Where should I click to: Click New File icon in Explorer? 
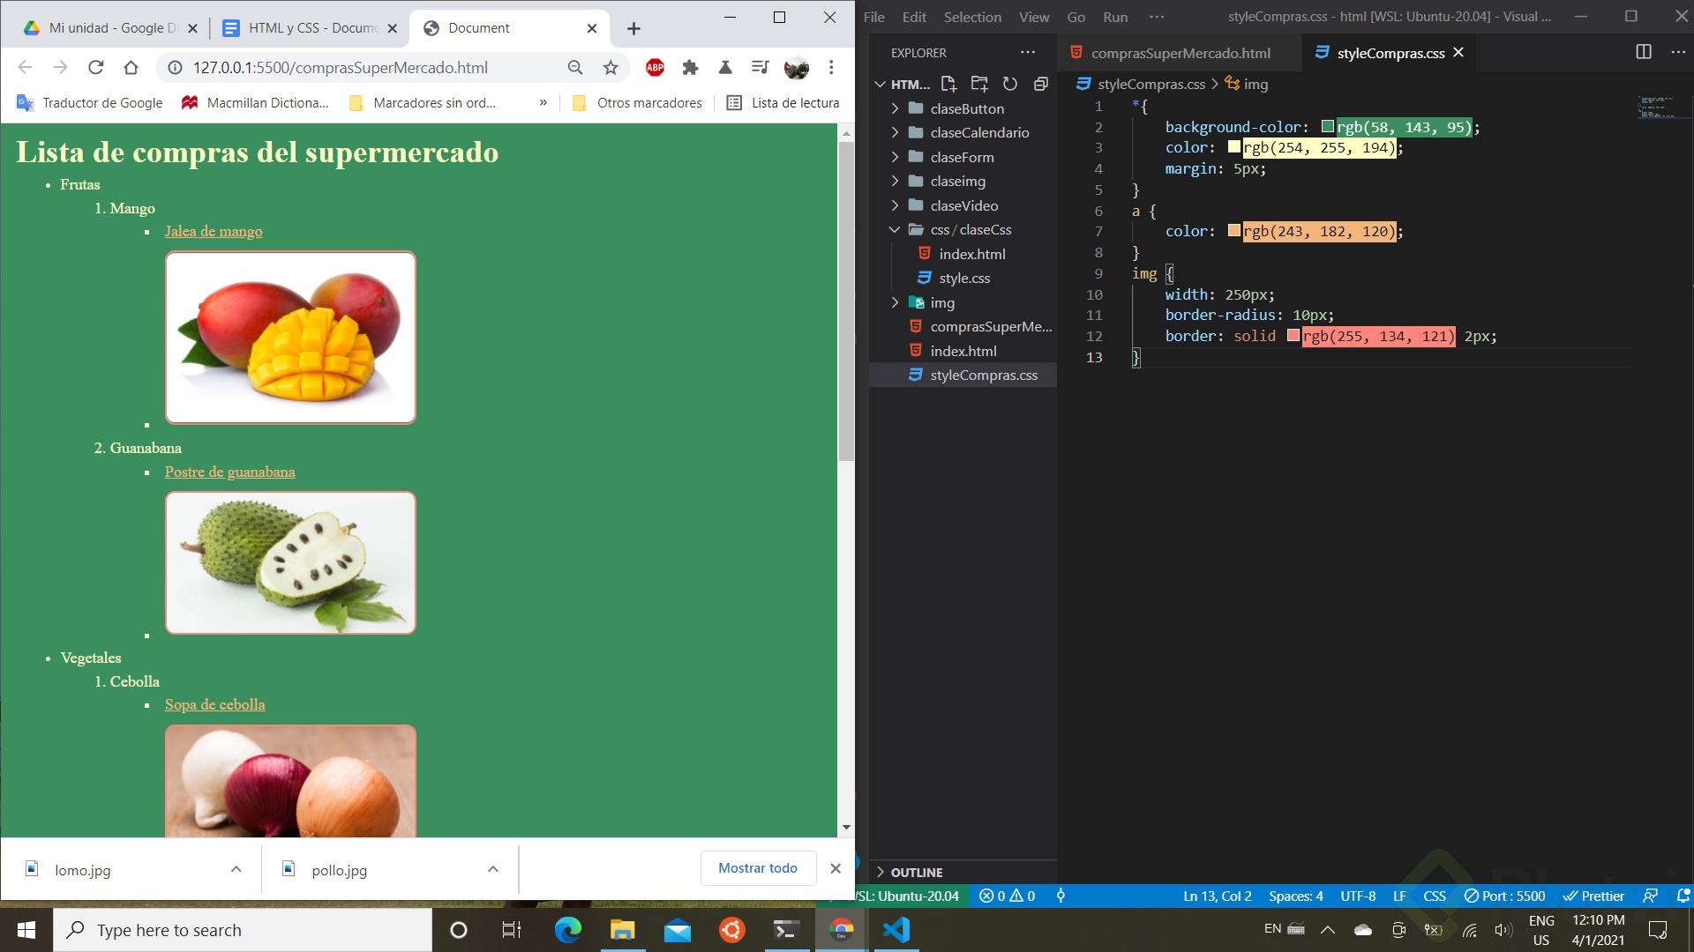point(948,84)
